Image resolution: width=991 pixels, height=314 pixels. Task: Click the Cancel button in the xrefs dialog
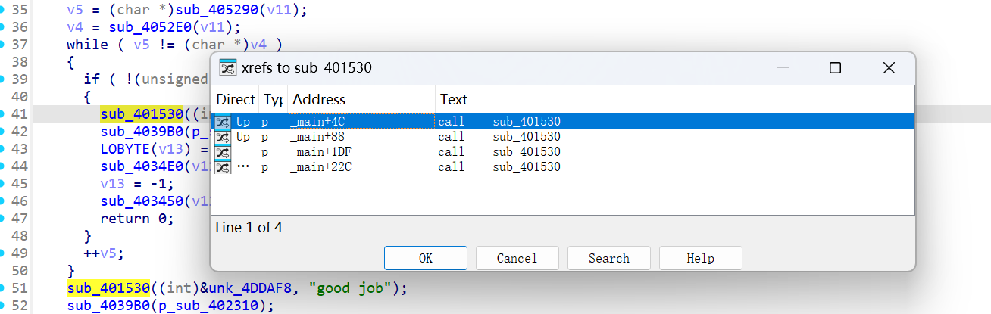517,258
